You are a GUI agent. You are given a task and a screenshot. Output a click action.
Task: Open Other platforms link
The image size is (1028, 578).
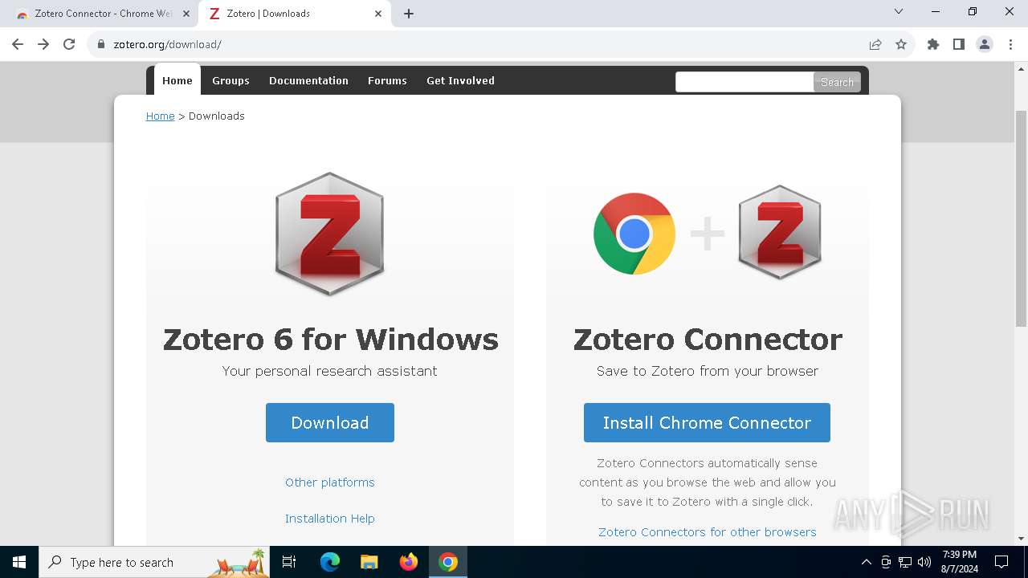(x=330, y=482)
